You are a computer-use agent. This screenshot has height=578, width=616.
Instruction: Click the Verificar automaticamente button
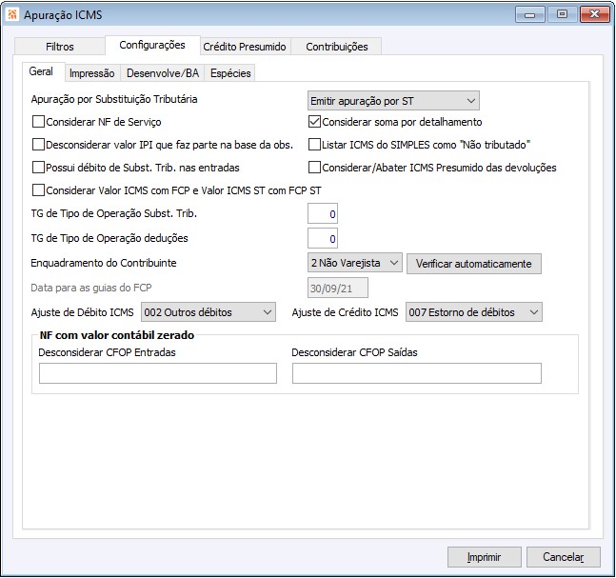coord(474,264)
